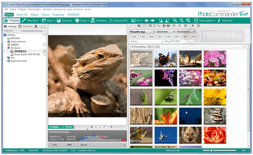Click the Software Deals link in status bar
Viewport: 253px width, 155px height.
pyautogui.click(x=173, y=150)
